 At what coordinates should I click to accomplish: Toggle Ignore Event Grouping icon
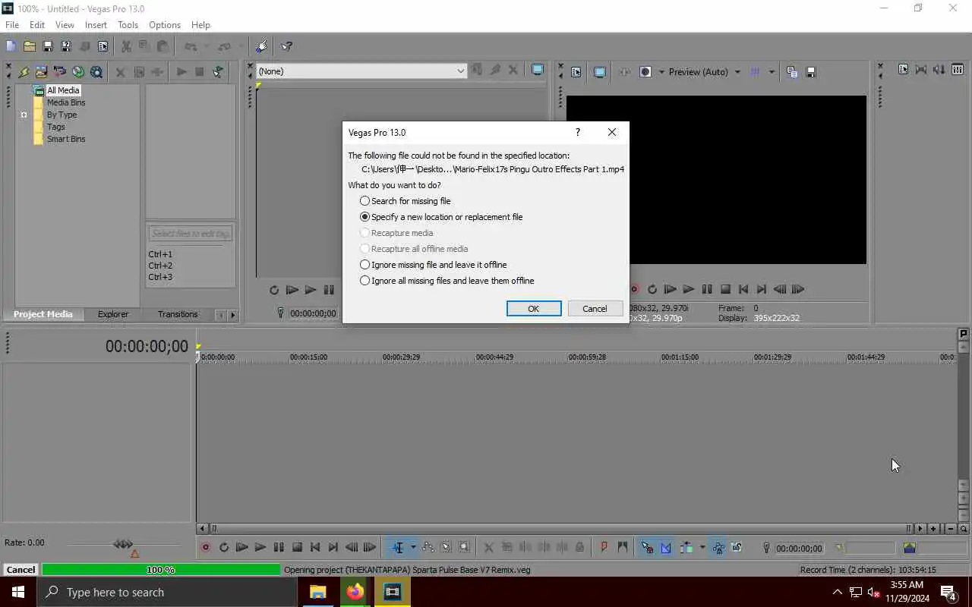point(737,547)
